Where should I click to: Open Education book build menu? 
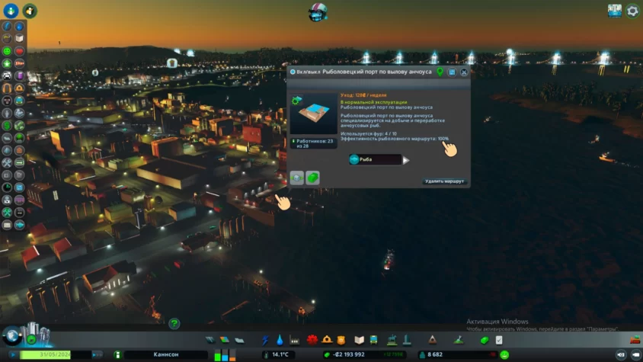point(360,340)
